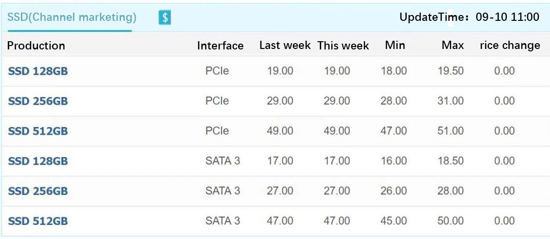Open the SSD 512GB SATA 3 product link
Viewport: 550px width, 239px height.
pyautogui.click(x=38, y=221)
